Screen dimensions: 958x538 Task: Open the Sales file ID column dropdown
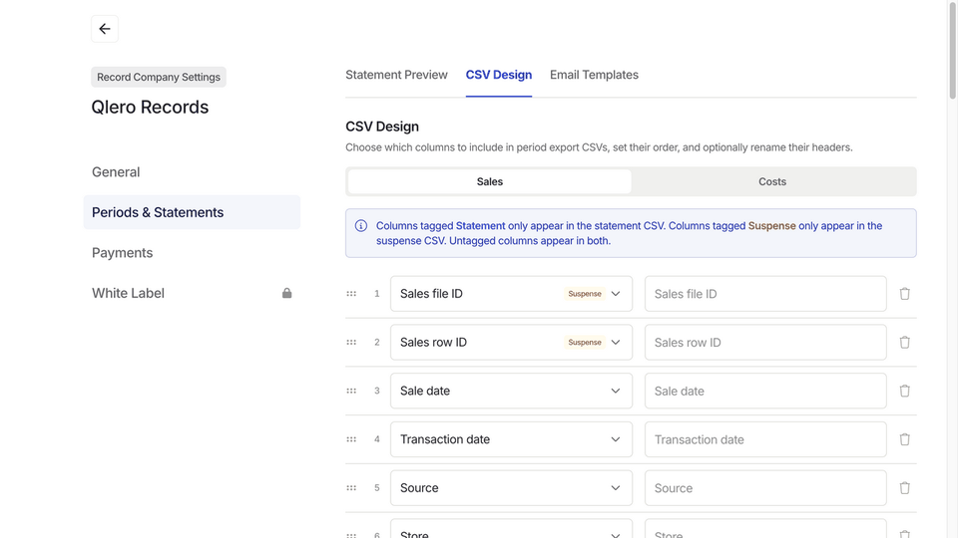pos(511,293)
